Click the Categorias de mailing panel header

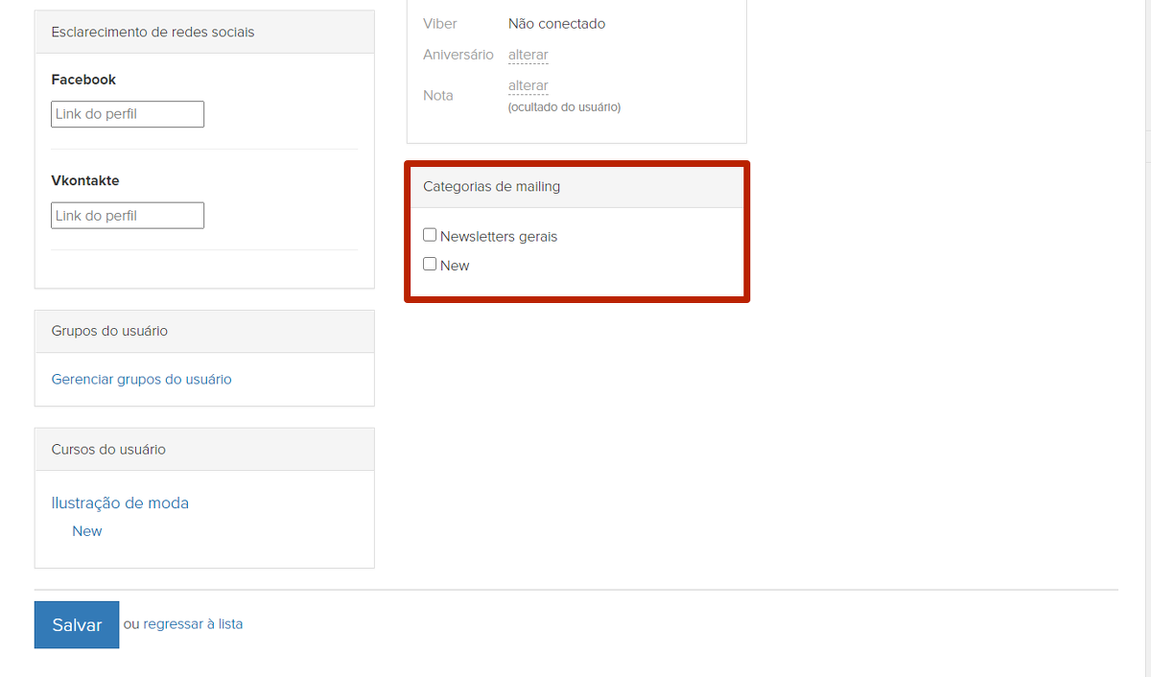pos(491,186)
